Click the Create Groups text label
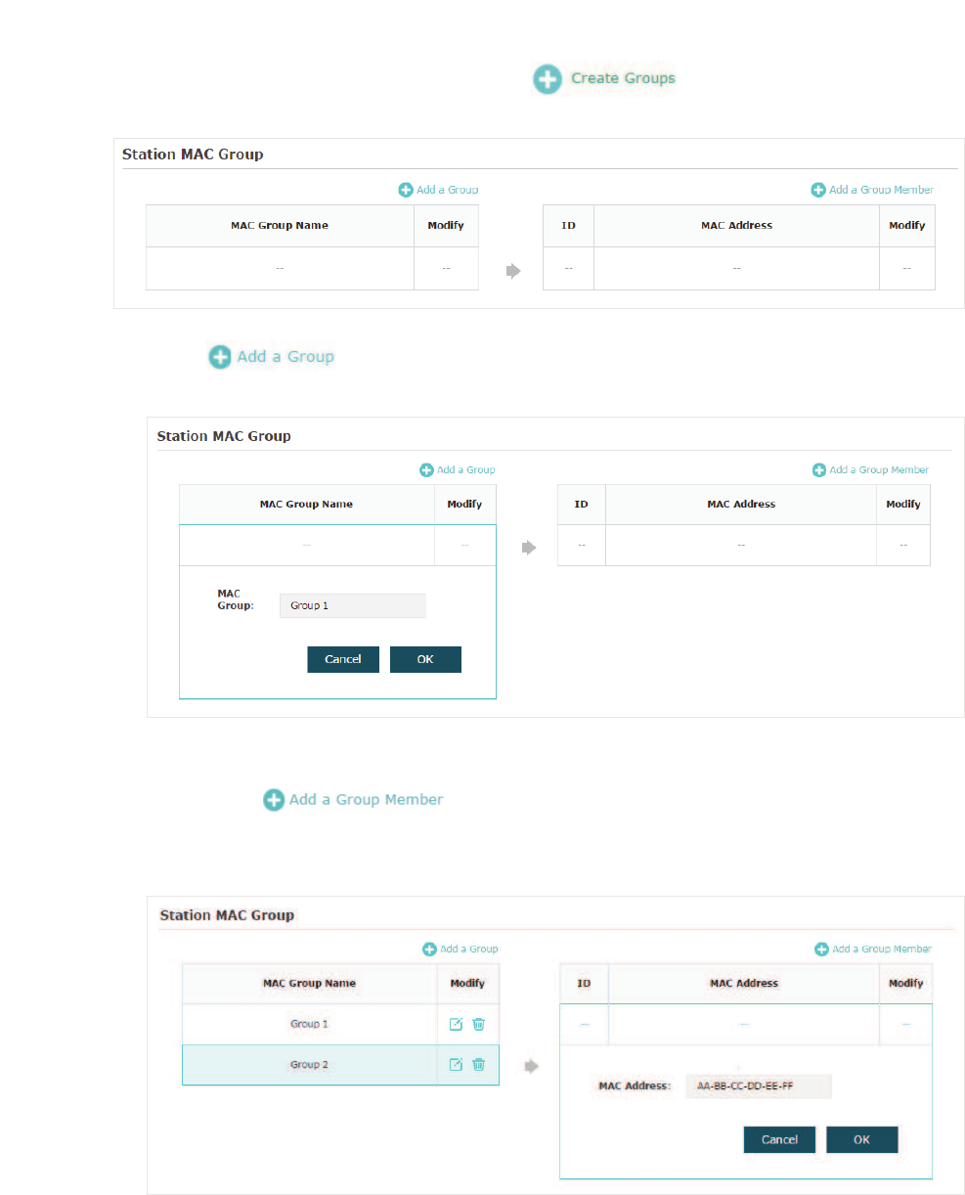The width and height of the screenshot is (965, 1195). (623, 78)
